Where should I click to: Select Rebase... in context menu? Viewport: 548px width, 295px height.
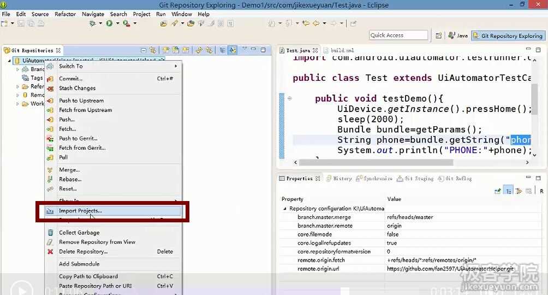[x=113, y=179]
